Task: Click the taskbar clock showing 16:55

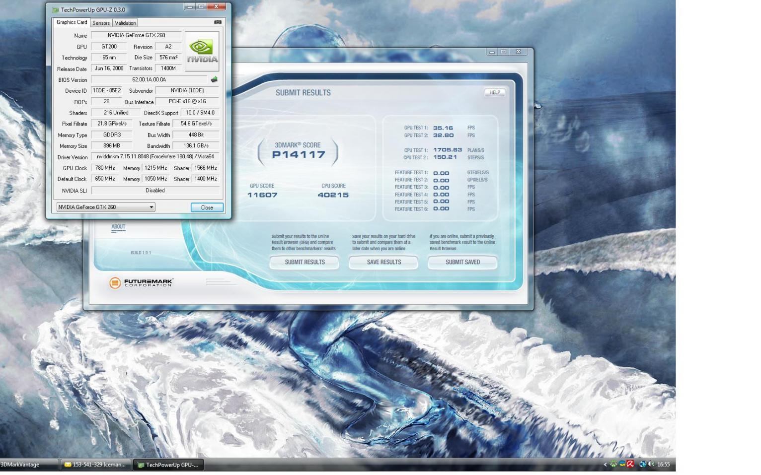Action: pyautogui.click(x=663, y=465)
